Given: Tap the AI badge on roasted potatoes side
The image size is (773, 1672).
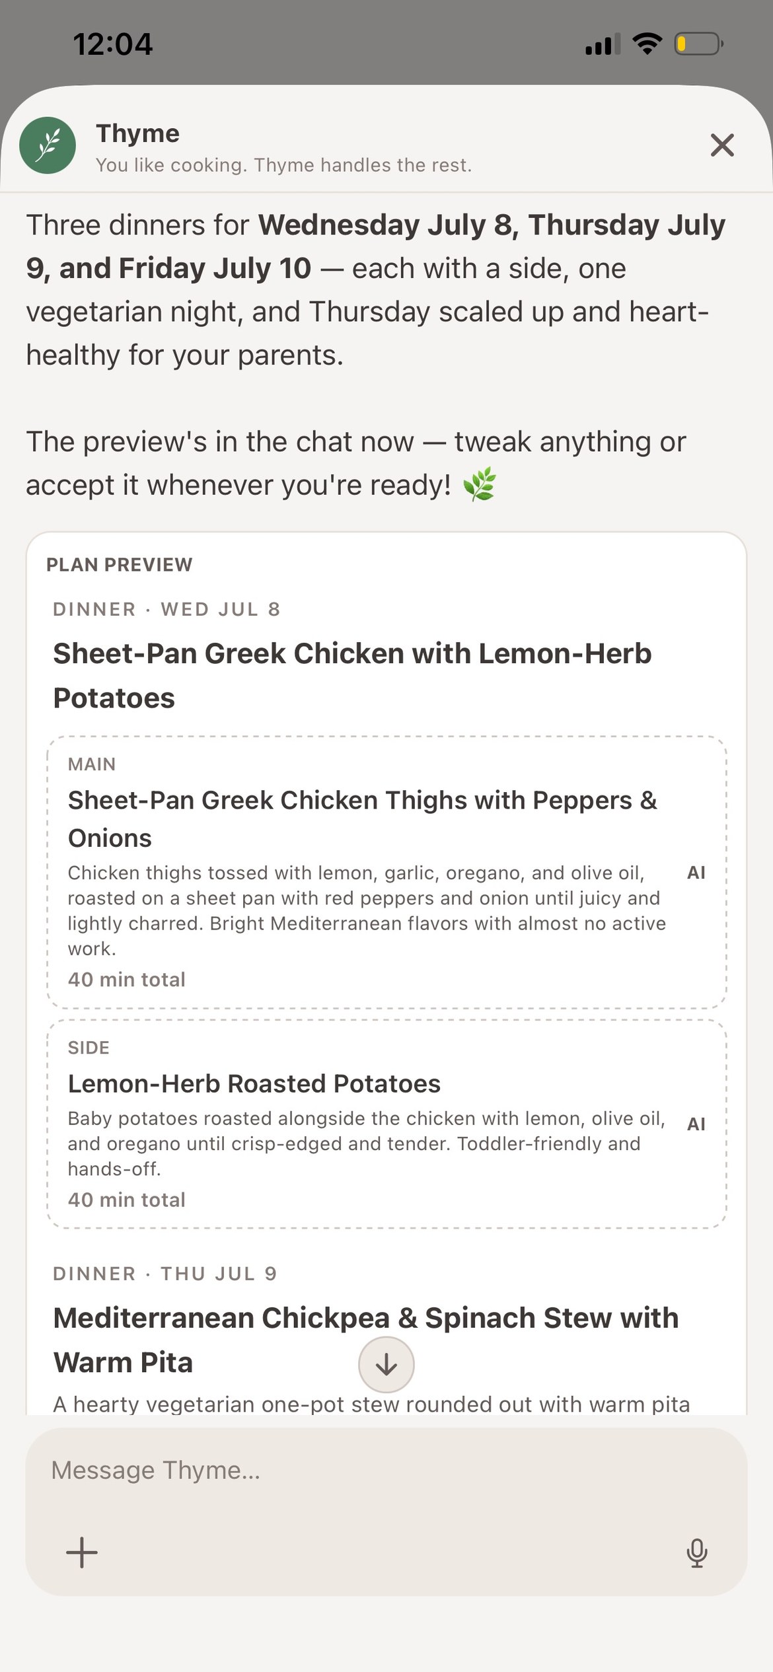Looking at the screenshot, I should pos(696,1124).
